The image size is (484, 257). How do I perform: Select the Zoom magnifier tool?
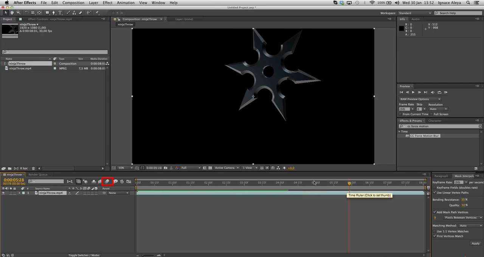tap(19, 13)
